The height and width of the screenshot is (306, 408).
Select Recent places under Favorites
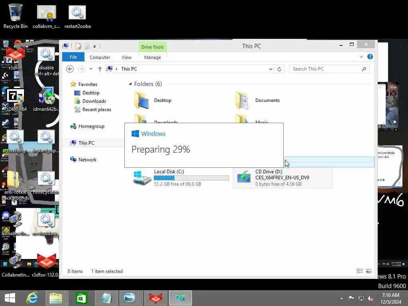tap(96, 110)
